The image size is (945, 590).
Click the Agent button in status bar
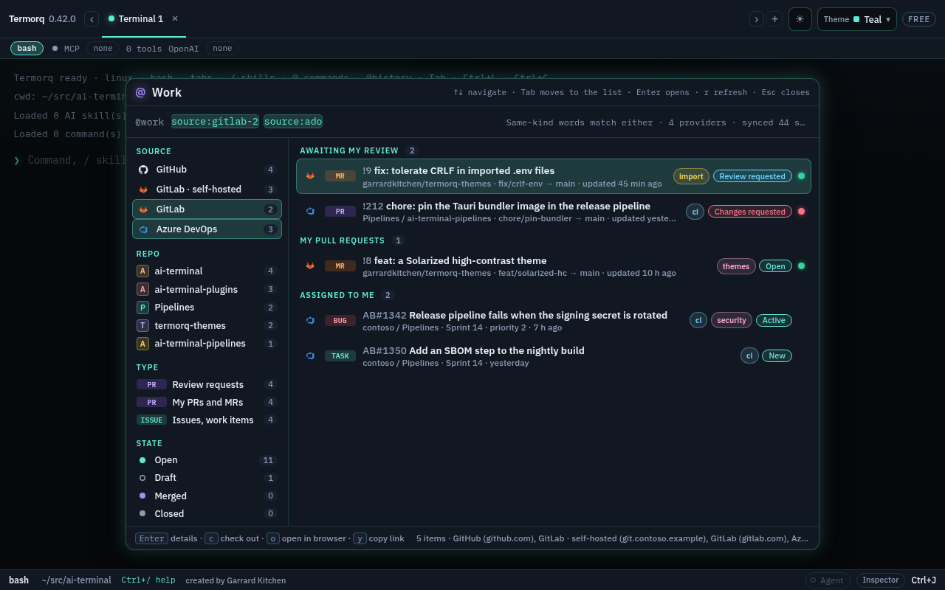[828, 580]
